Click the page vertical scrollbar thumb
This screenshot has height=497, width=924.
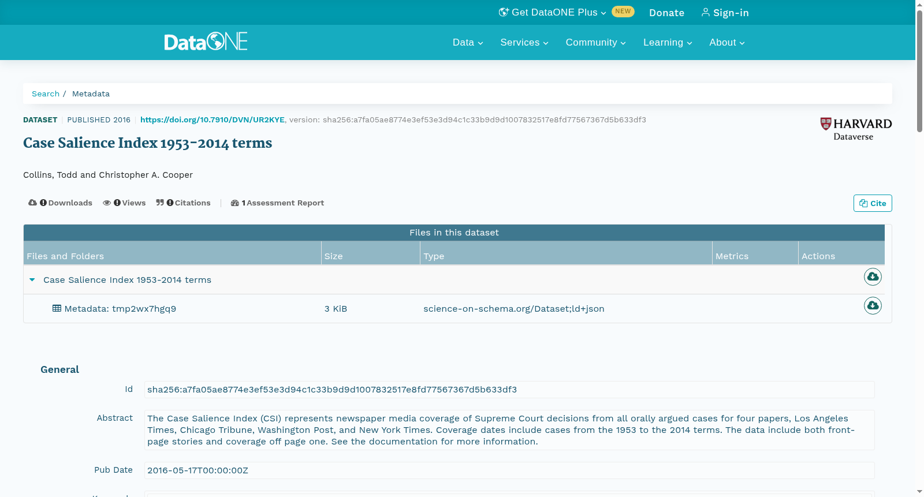(x=919, y=71)
